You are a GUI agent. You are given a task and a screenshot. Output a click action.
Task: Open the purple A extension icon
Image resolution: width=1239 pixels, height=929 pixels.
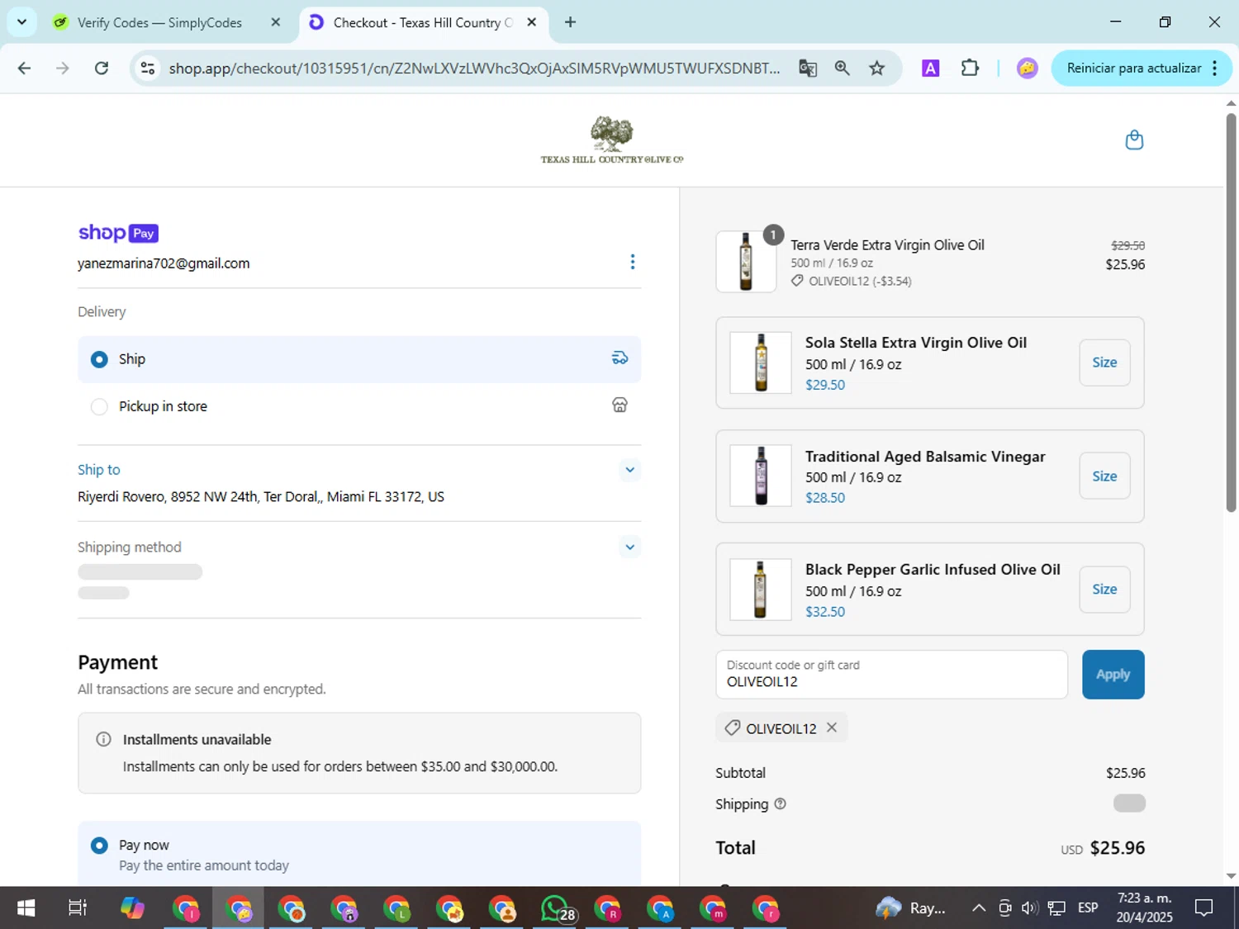[x=930, y=69]
